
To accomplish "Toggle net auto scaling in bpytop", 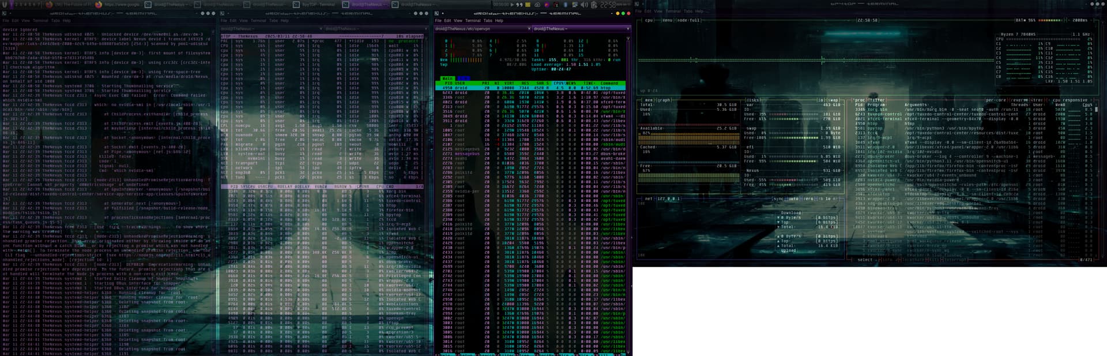I will pyautogui.click(x=792, y=198).
